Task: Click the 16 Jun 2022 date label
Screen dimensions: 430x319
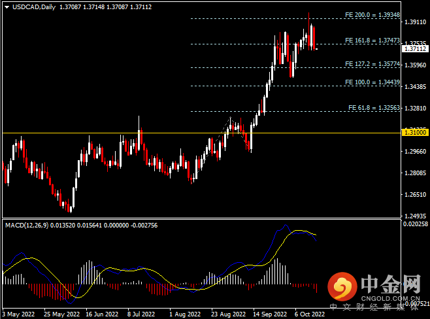Action: (x=102, y=314)
